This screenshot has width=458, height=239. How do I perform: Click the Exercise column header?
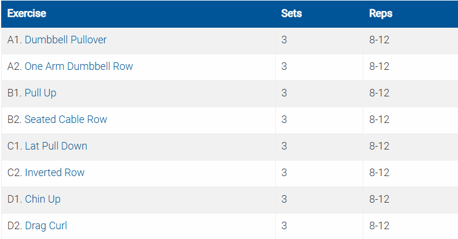pyautogui.click(x=27, y=13)
